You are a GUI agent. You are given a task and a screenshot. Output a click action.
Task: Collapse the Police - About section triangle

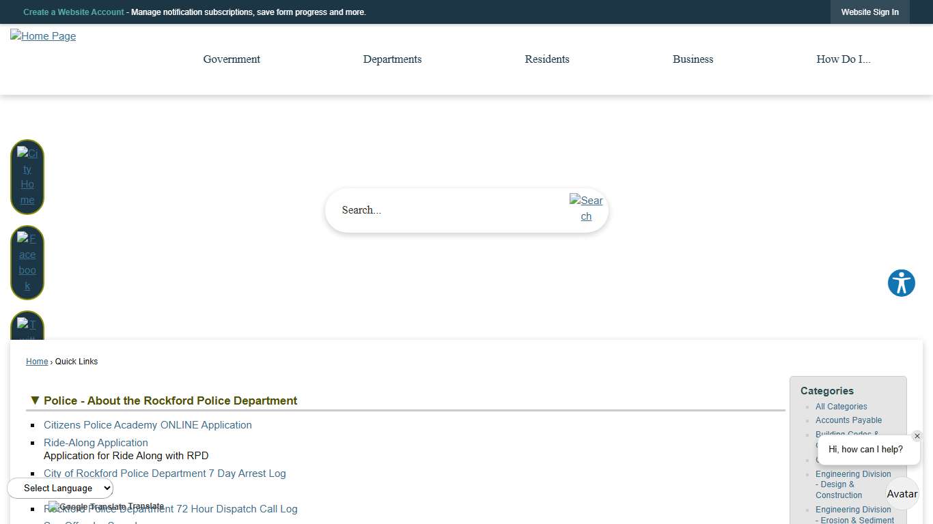[34, 401]
